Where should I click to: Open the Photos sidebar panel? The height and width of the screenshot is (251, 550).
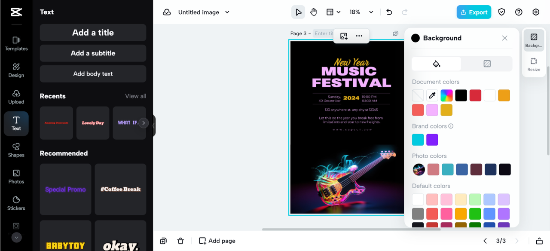point(16,177)
